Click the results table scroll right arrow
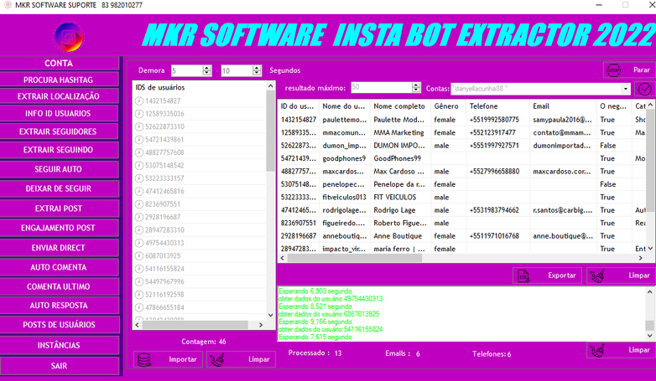Viewport: 656px width, 381px height. click(641, 258)
